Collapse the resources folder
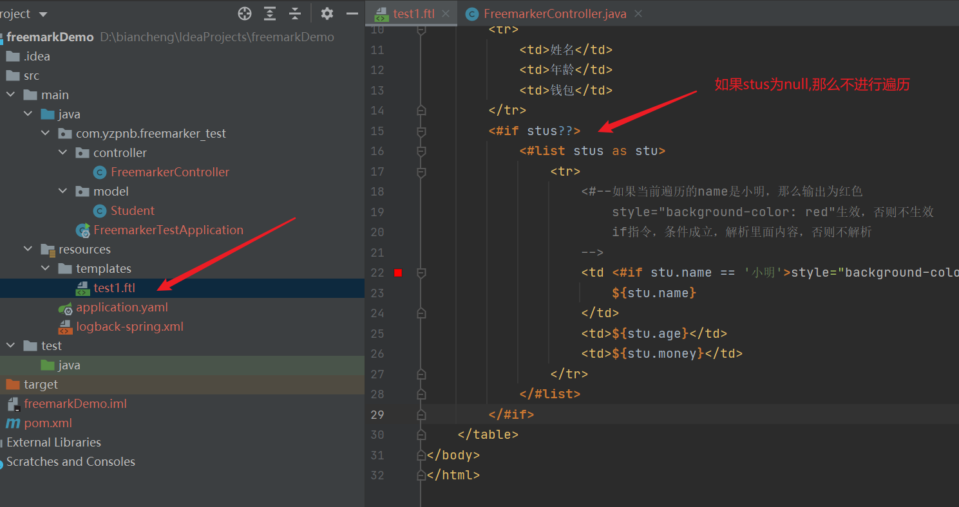 (28, 249)
